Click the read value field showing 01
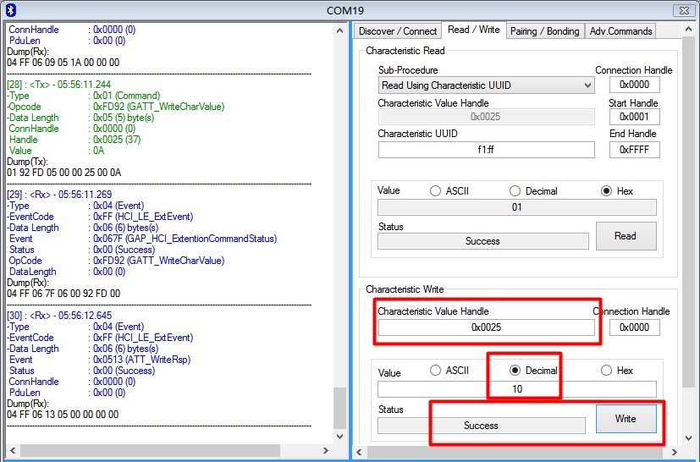The image size is (700, 462). 517,207
